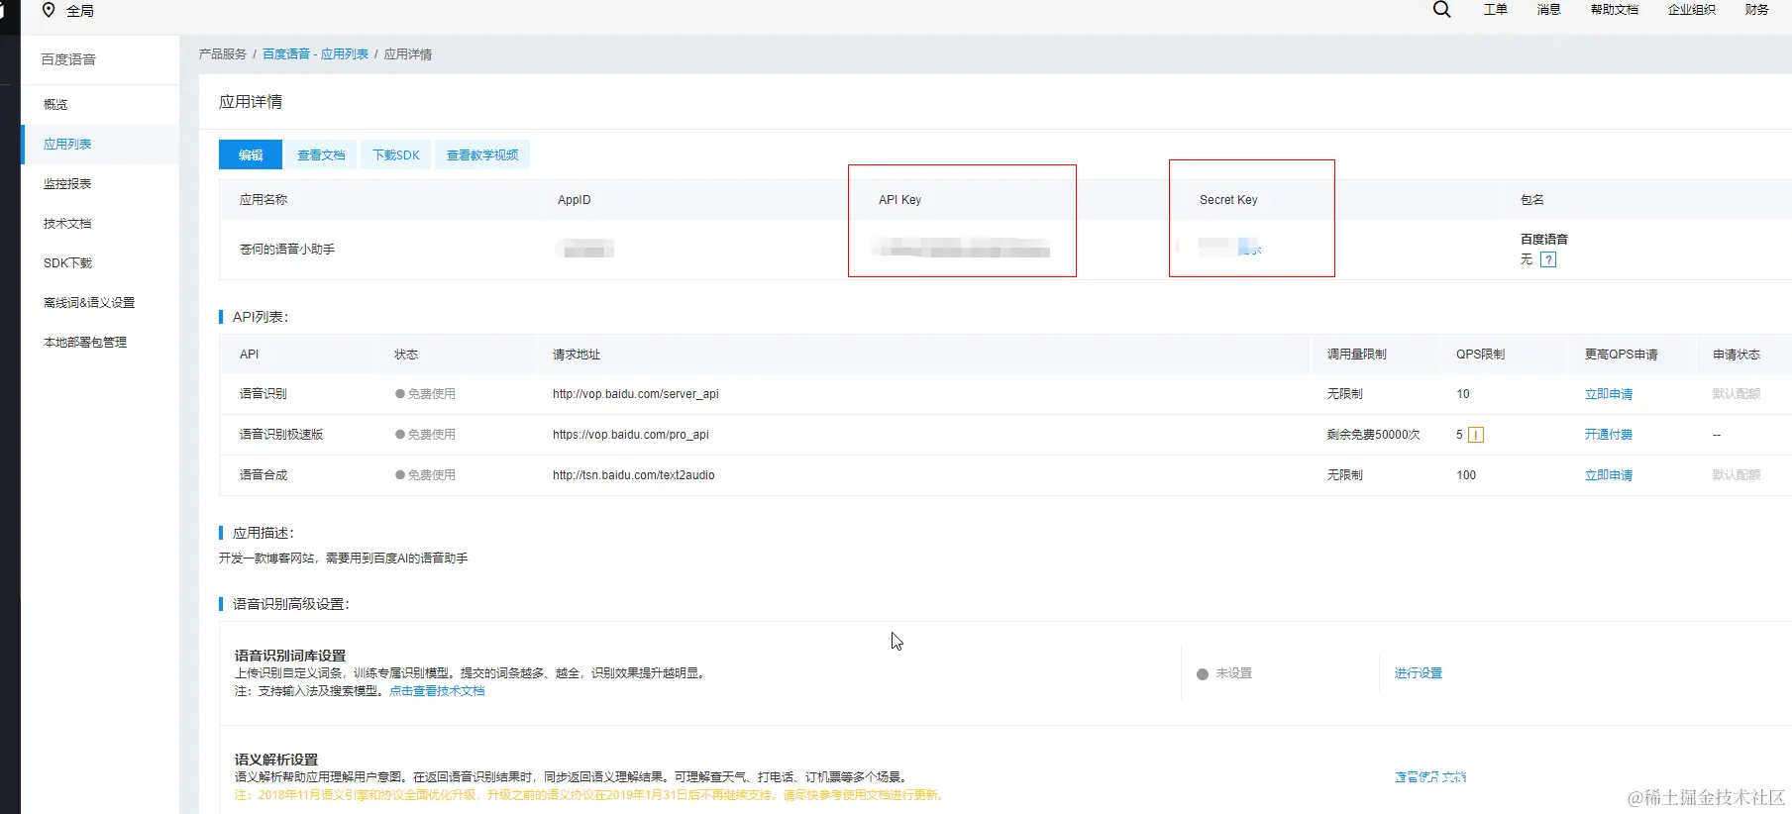Click the blue 编辑 button
The height and width of the screenshot is (814, 1792).
(x=251, y=154)
